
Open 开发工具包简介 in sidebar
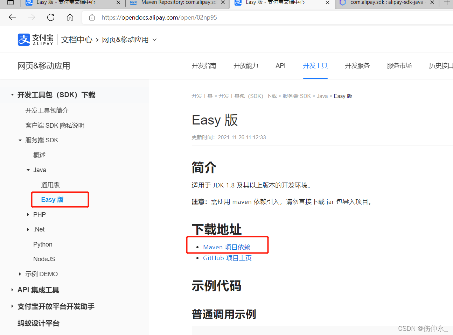coord(47,111)
